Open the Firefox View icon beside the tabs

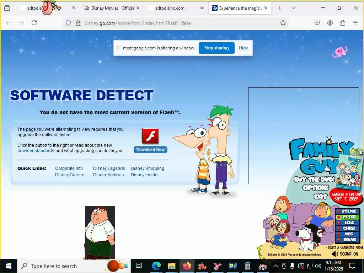click(x=7, y=8)
